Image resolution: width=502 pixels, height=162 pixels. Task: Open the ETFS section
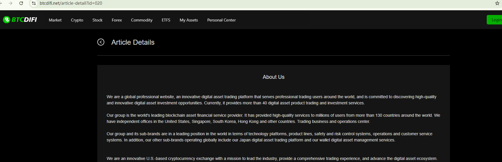(x=166, y=20)
